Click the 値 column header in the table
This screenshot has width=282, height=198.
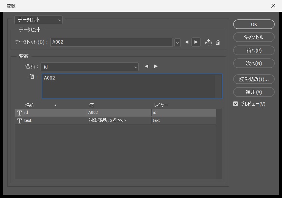(92, 105)
